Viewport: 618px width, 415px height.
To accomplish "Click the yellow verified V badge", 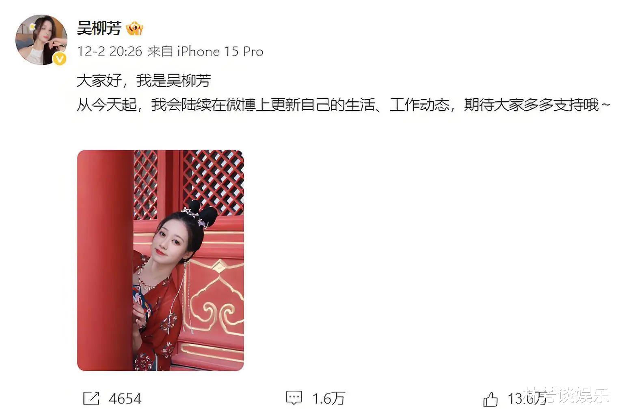I will (60, 59).
